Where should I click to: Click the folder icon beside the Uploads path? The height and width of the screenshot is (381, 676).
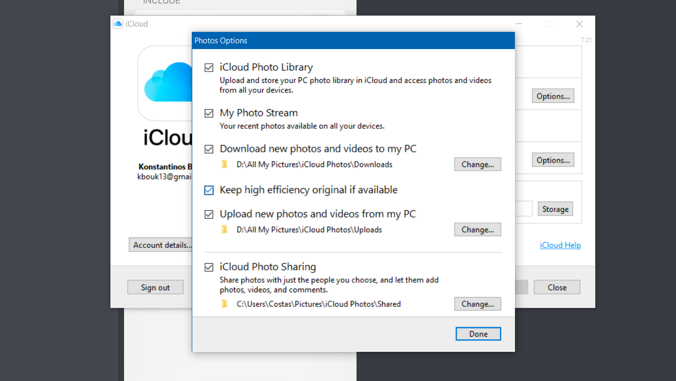point(225,229)
